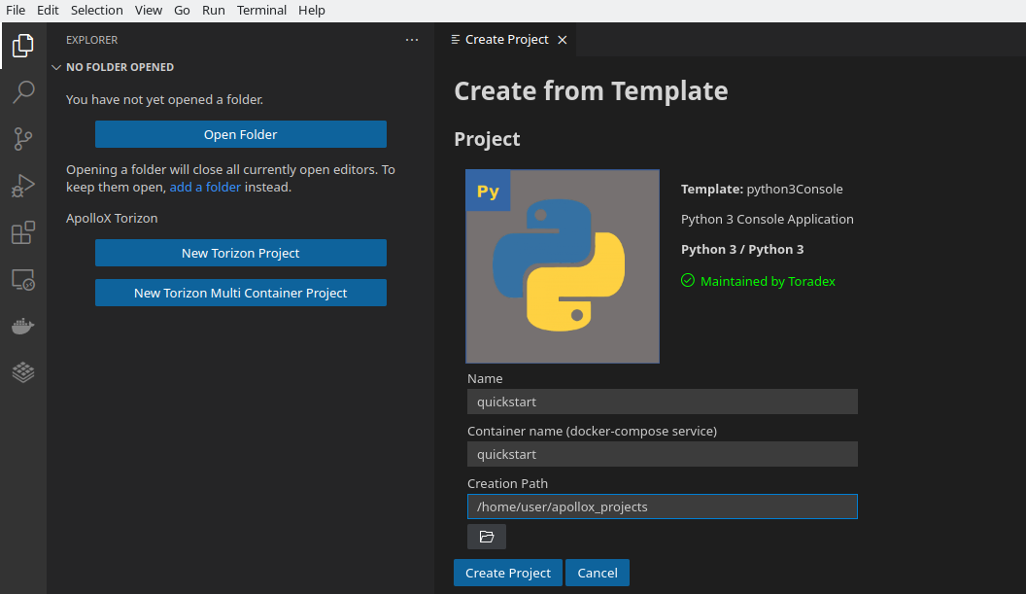
Task: Open the Run and Debug icon
Action: click(23, 186)
